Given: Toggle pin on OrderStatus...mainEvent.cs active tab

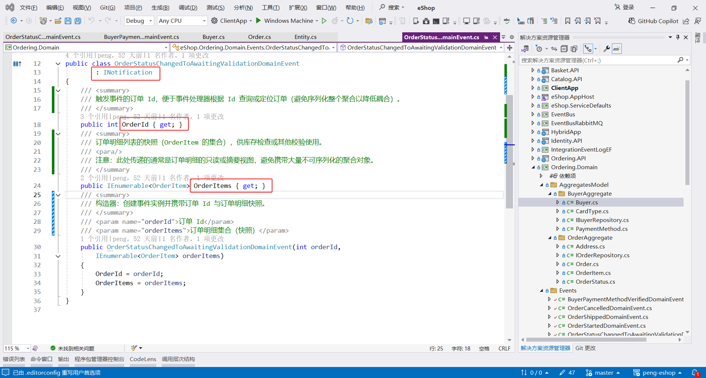Looking at the screenshot, I should point(486,37).
